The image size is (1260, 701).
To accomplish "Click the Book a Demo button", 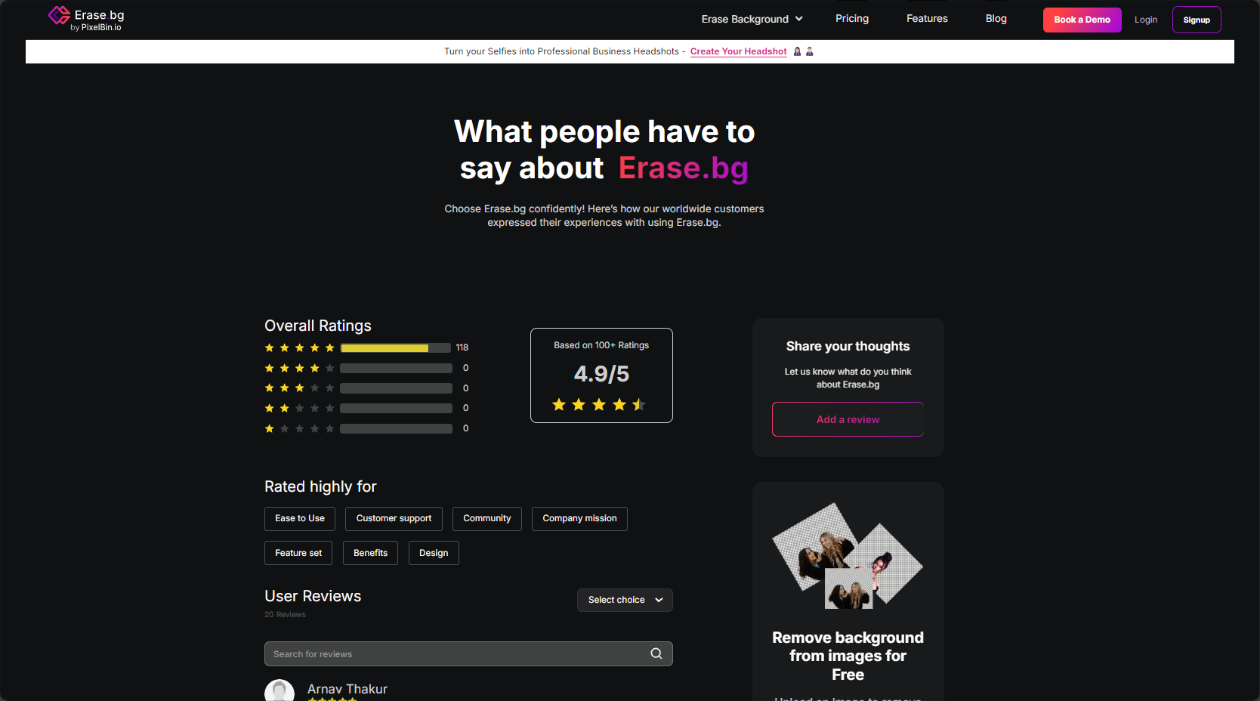I will (x=1082, y=20).
